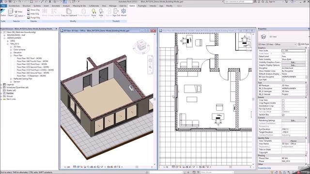This screenshot has width=310, height=174.
Task: Expand the Reflected Ceiling Plan tree node
Action: click(x=11, y=79)
